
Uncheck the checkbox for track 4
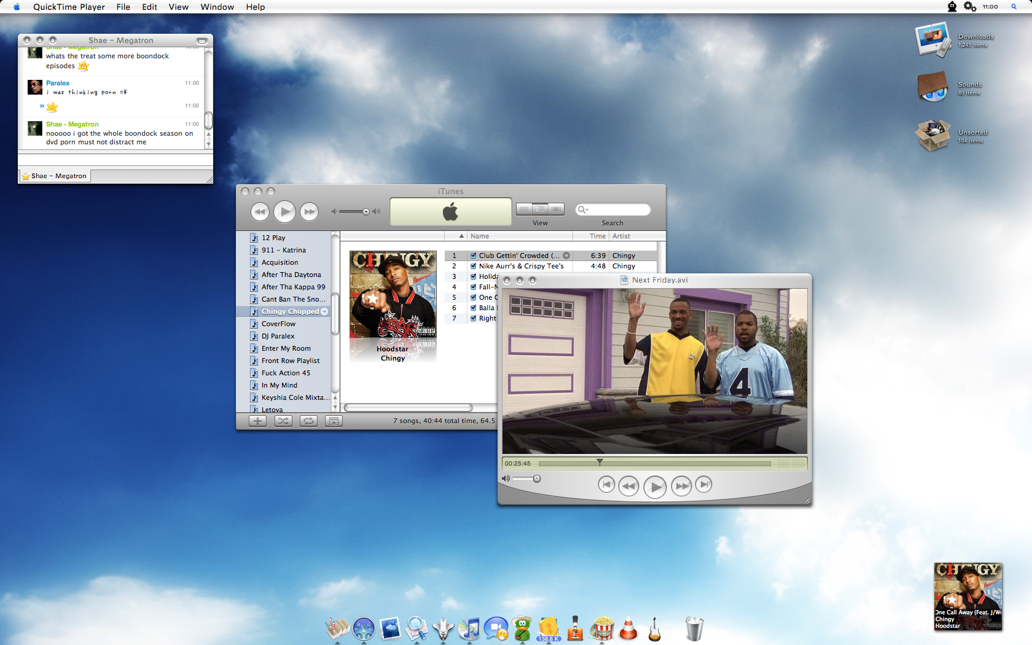point(474,287)
